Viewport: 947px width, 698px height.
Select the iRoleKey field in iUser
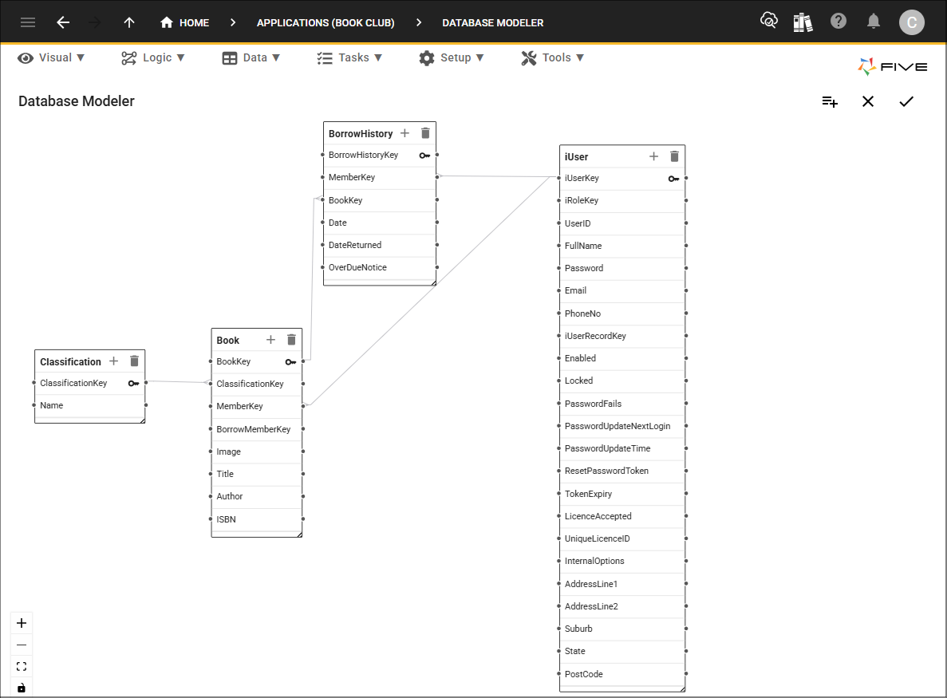click(x=622, y=200)
